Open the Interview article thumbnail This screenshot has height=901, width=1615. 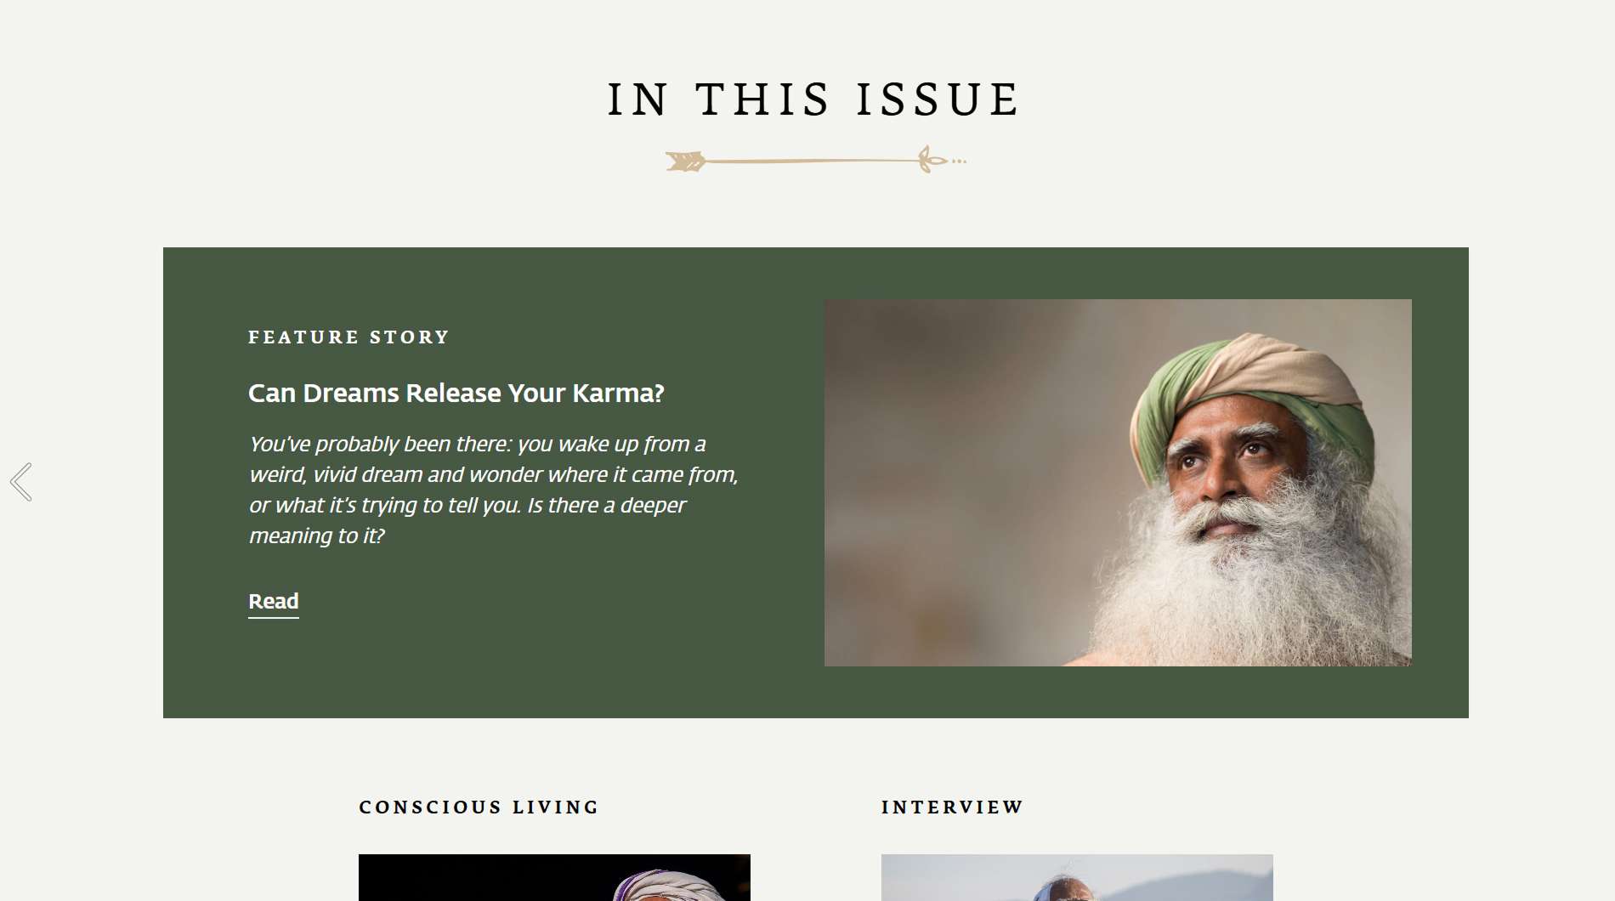point(1077,877)
